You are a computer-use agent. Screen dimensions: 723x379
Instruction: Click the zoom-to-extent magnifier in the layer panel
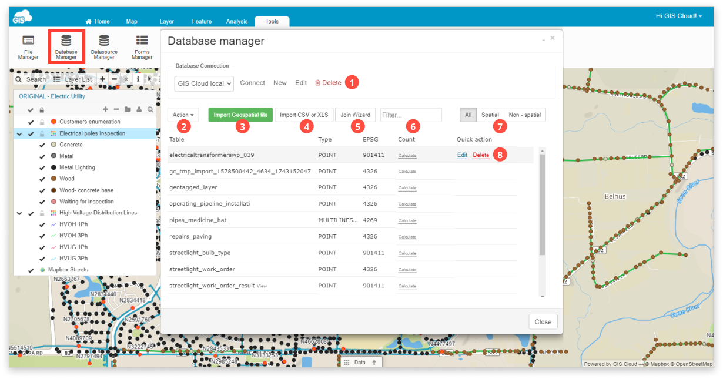(150, 109)
